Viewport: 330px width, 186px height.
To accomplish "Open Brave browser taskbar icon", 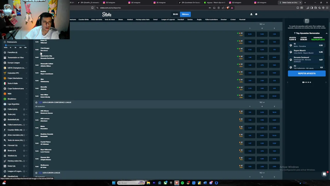I will (x=177, y=183).
